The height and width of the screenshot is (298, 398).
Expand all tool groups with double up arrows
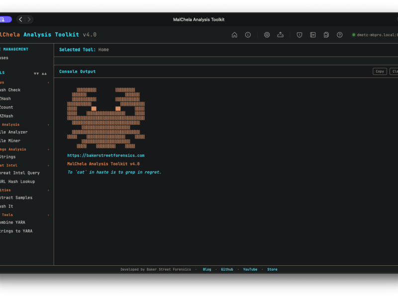[44, 74]
